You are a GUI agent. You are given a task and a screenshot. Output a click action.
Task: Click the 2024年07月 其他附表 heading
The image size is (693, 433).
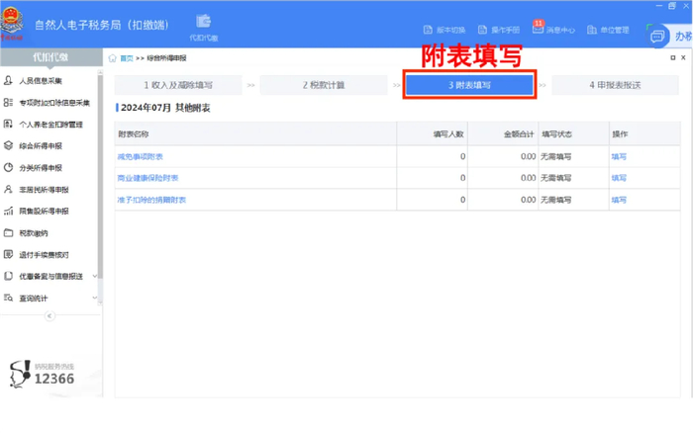(165, 108)
